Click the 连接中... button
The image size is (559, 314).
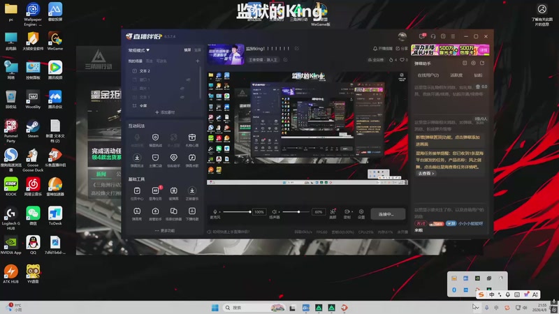click(x=388, y=214)
